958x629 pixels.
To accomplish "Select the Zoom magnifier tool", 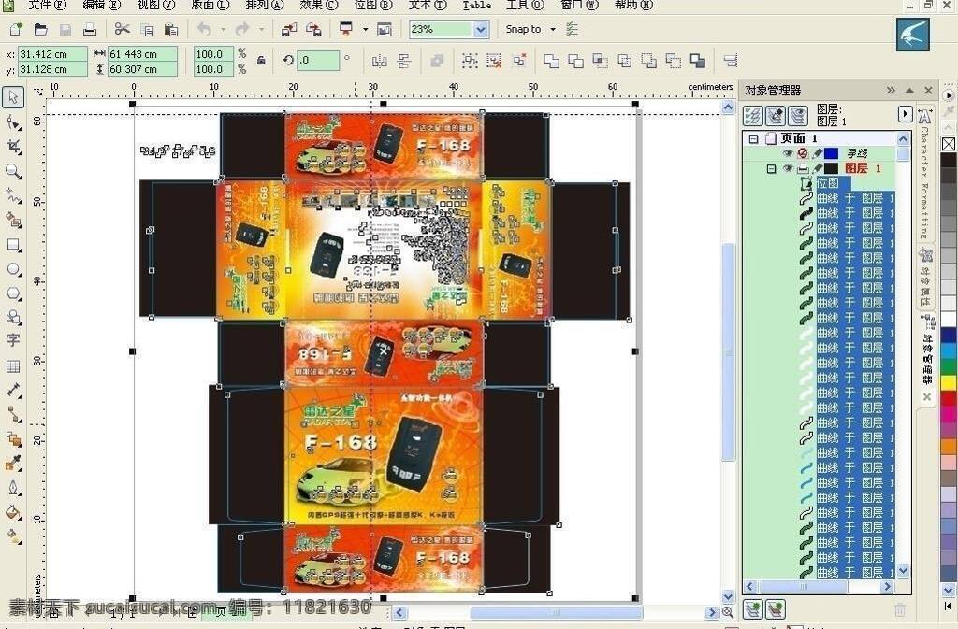I will [x=13, y=171].
